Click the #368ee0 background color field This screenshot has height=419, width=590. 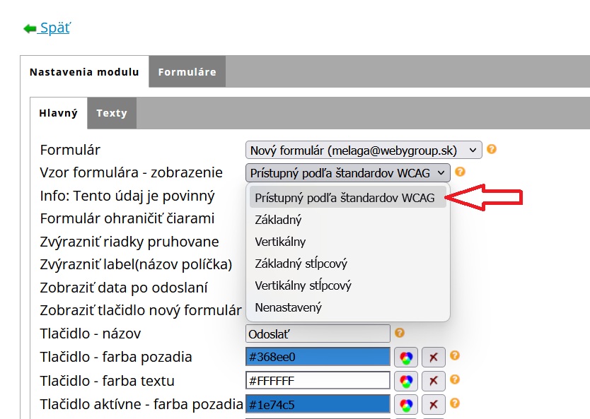pyautogui.click(x=318, y=357)
